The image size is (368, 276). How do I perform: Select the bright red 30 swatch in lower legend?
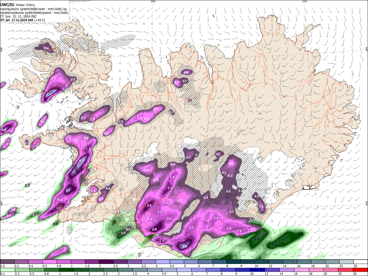360,270
